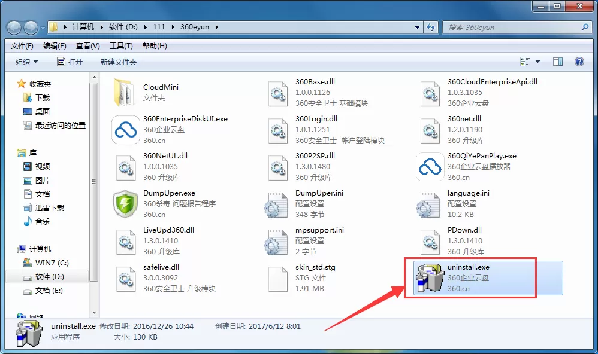Click the navigation pane scrollbar up arrow
This screenshot has width=598, height=354.
coord(94,77)
